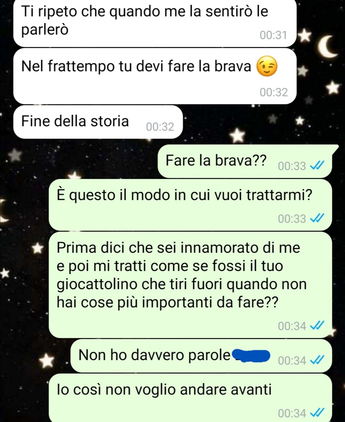
Task: Tap the blue scribble redaction mark
Action: click(x=251, y=356)
